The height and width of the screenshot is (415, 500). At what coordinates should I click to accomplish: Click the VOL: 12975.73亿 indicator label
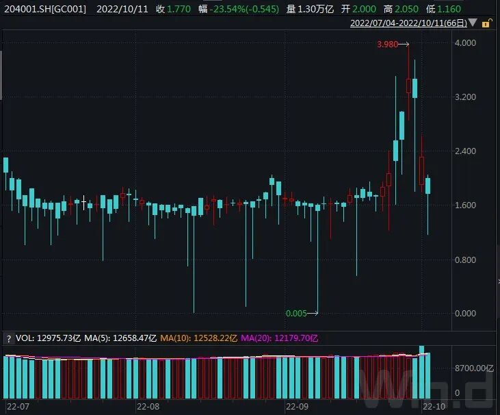pyautogui.click(x=48, y=338)
